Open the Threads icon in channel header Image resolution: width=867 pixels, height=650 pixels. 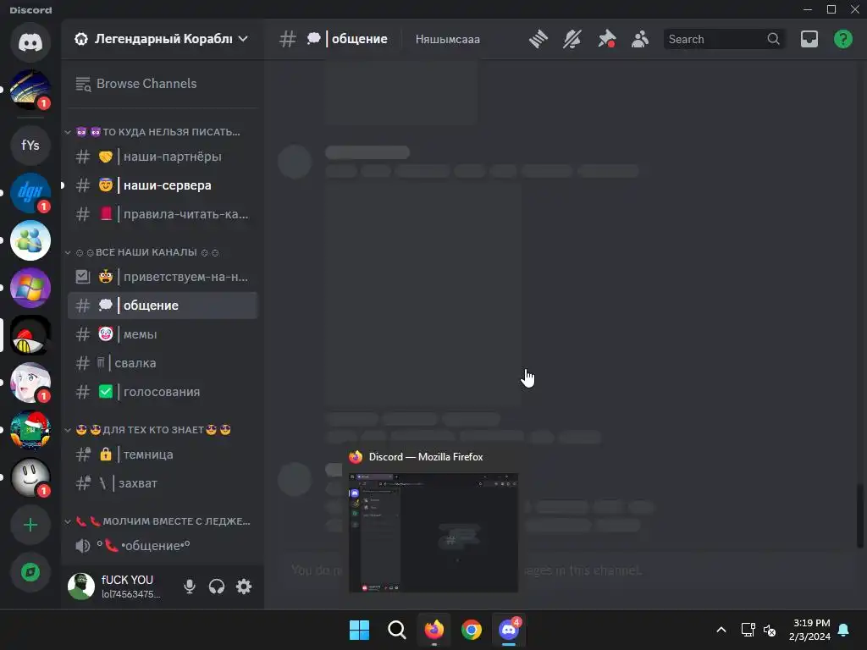tap(538, 39)
